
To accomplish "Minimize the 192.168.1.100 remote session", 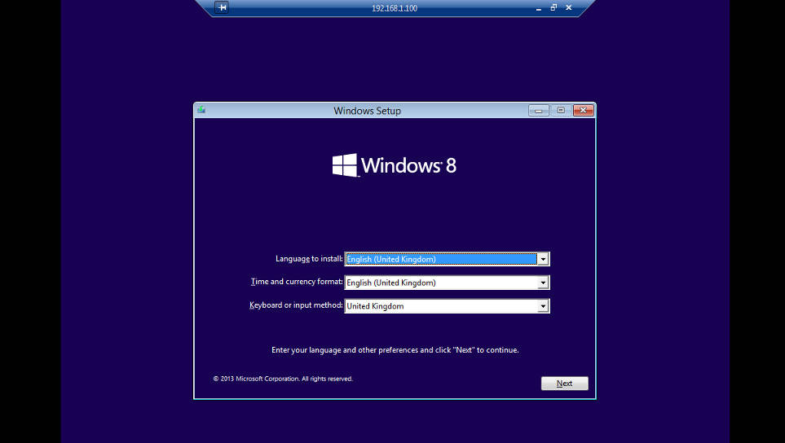I will pos(539,8).
